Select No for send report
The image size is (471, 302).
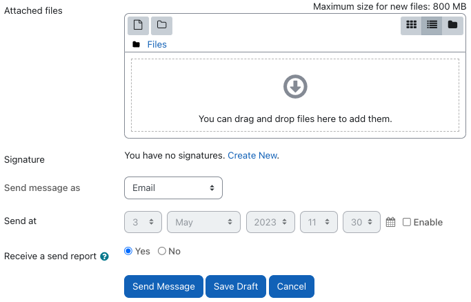(162, 251)
